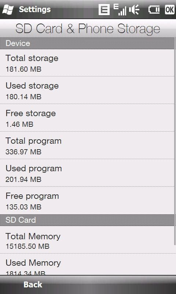Select the Settings title text

[35, 10]
